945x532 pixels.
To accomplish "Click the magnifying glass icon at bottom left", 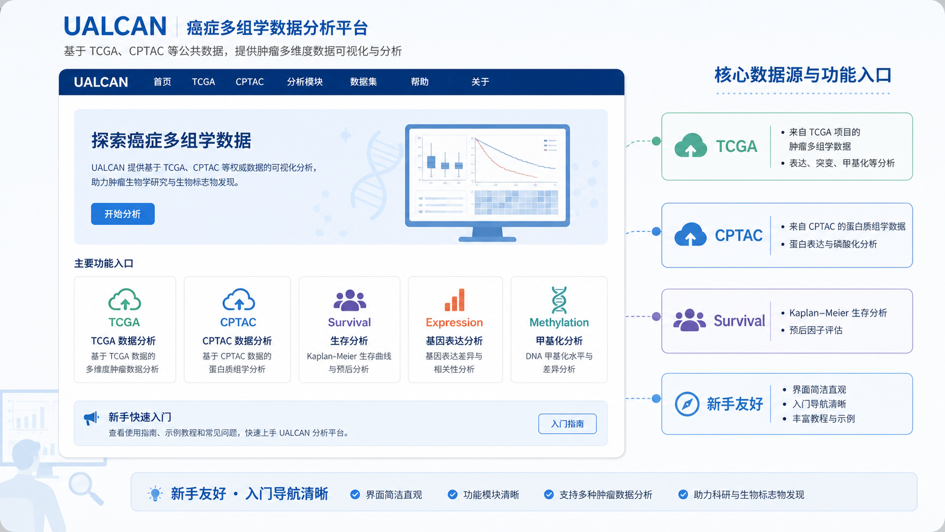I will pyautogui.click(x=86, y=488).
